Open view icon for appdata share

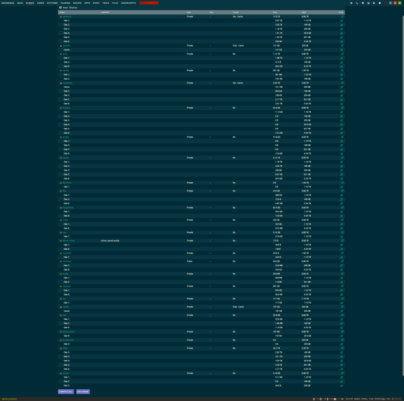click(x=342, y=45)
